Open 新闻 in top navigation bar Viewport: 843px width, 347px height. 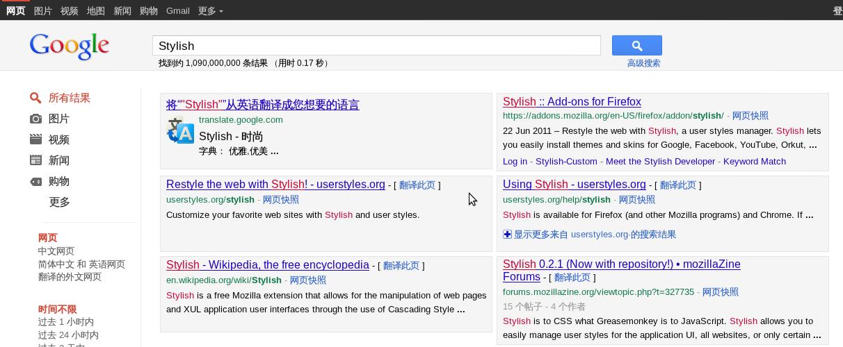point(122,10)
